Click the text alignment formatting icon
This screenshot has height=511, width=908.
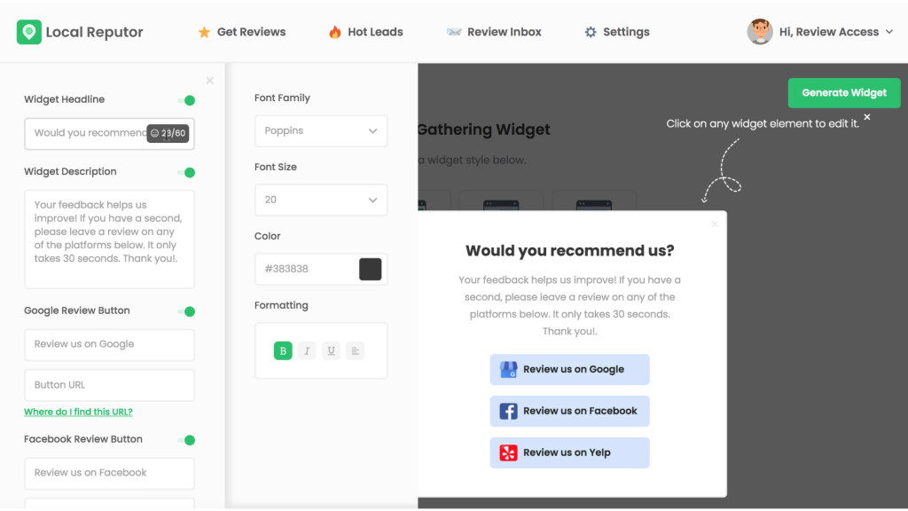pyautogui.click(x=355, y=350)
